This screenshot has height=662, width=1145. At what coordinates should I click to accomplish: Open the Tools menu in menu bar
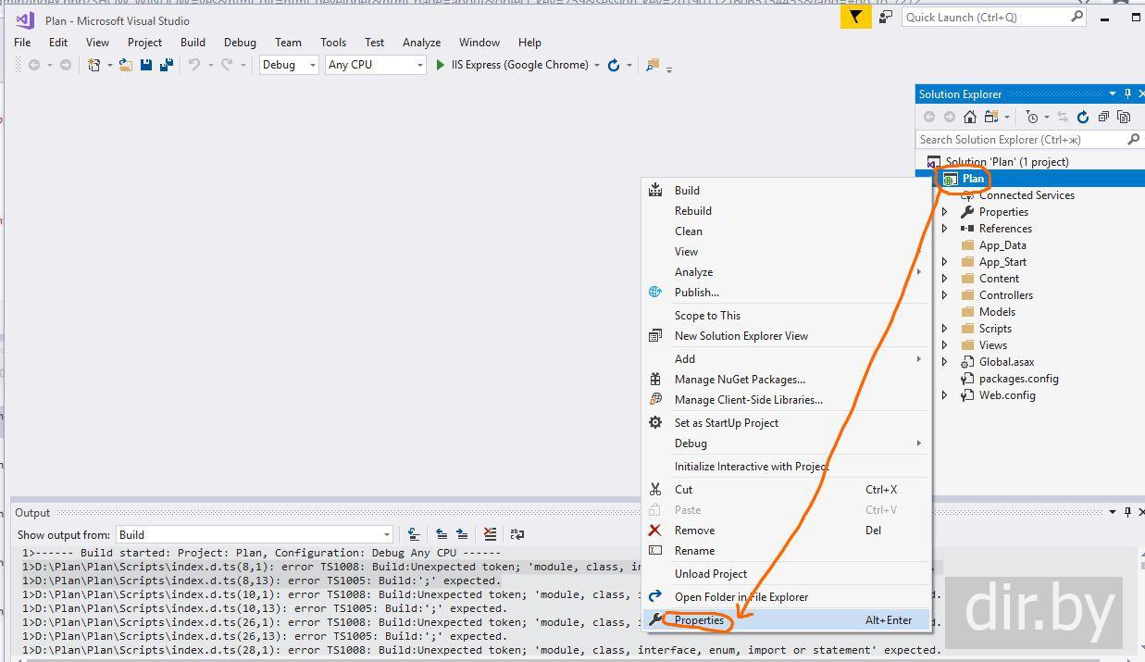pos(332,43)
